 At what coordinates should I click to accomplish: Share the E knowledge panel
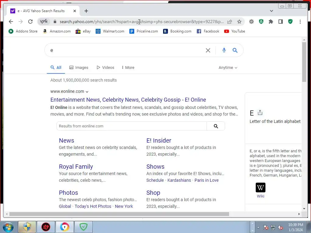tap(260, 113)
